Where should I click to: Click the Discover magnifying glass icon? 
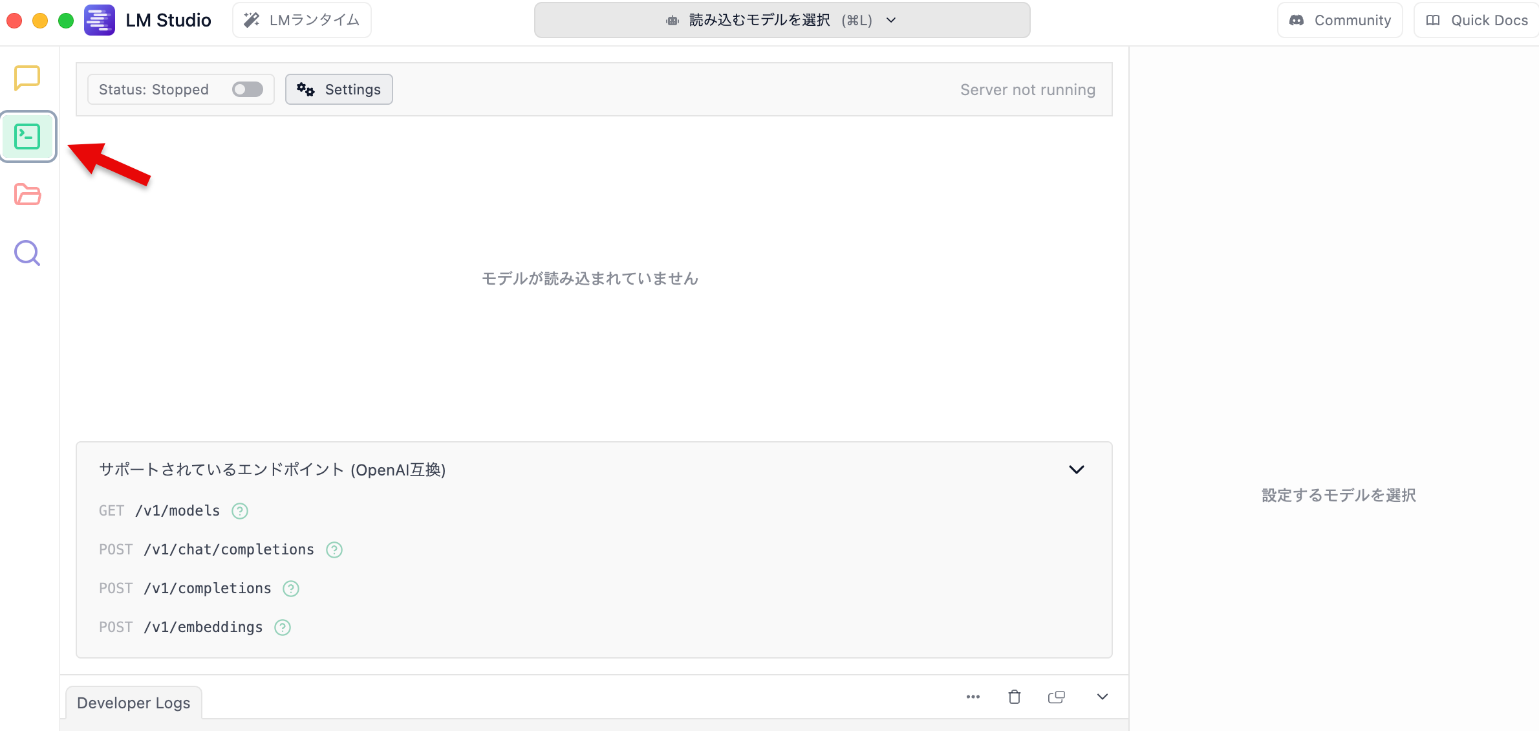[27, 253]
